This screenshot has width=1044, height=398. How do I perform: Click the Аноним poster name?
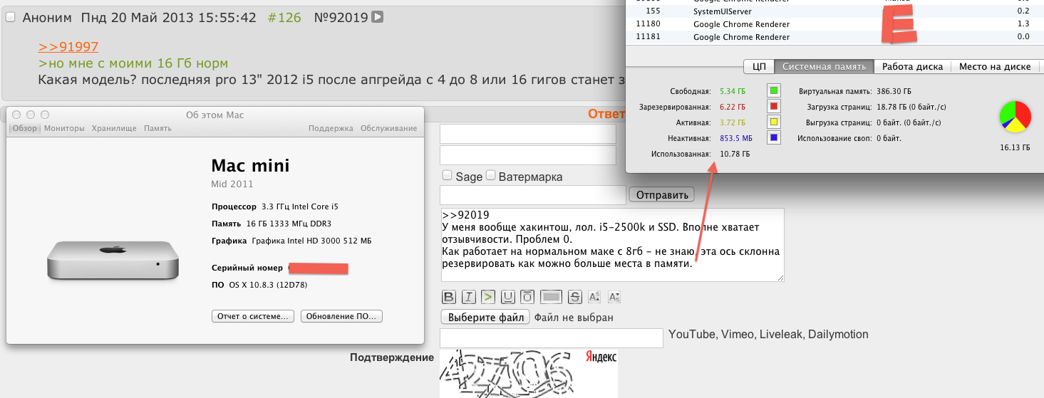[x=47, y=17]
